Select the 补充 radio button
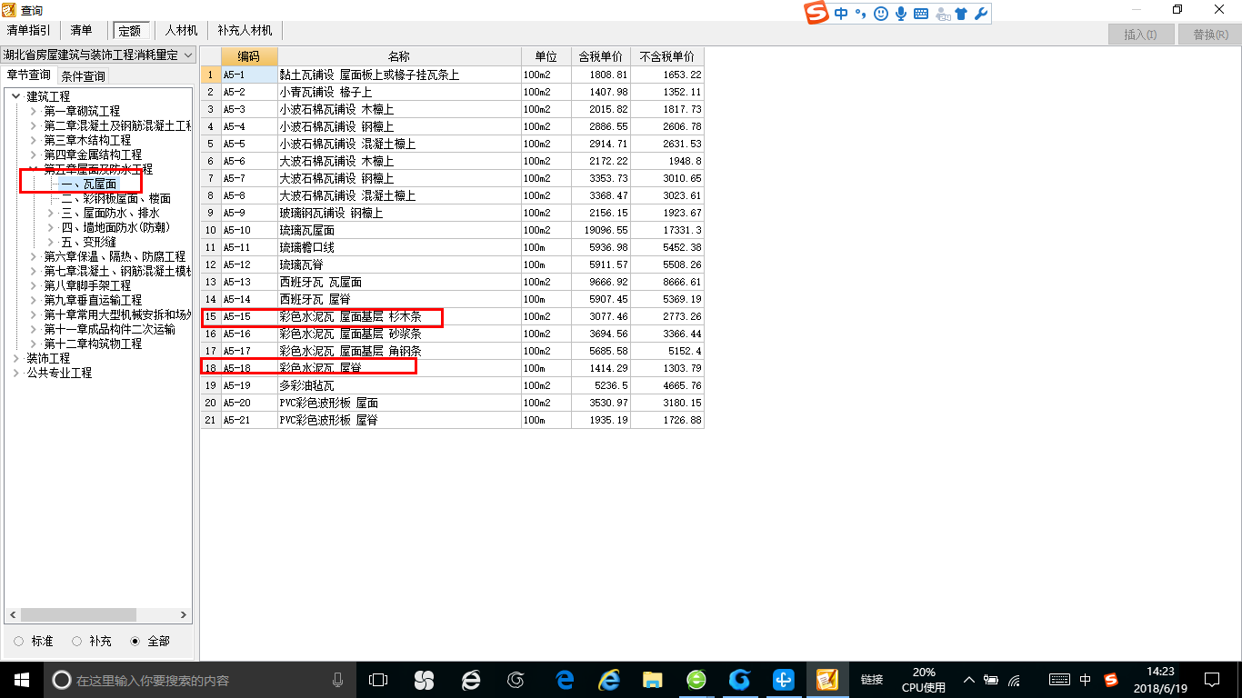The height and width of the screenshot is (698, 1242). (76, 641)
